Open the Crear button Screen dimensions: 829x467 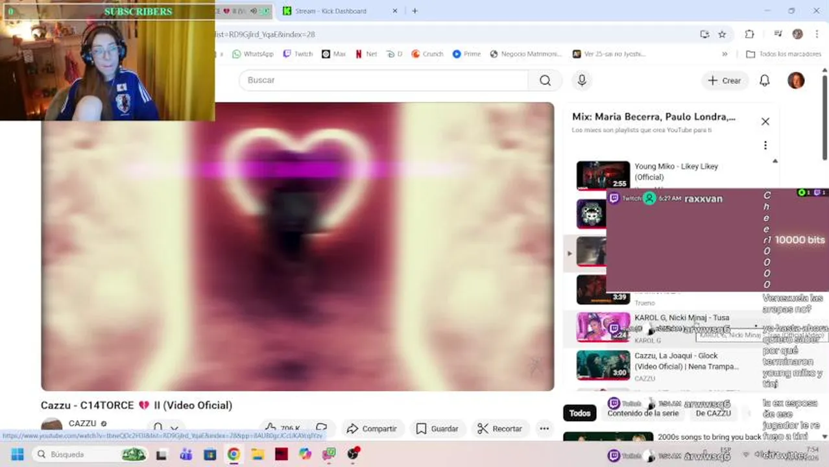(x=725, y=80)
